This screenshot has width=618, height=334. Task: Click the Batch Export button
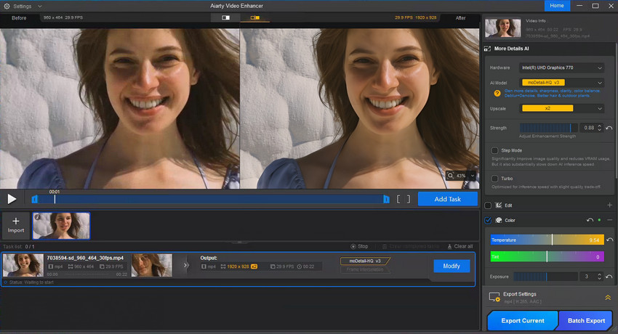(586, 321)
